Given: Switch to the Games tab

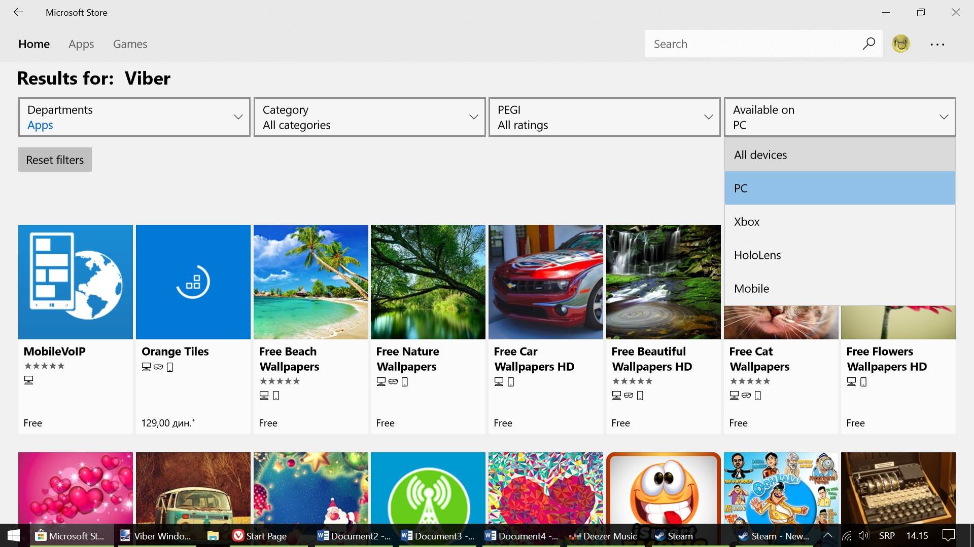Looking at the screenshot, I should point(130,44).
